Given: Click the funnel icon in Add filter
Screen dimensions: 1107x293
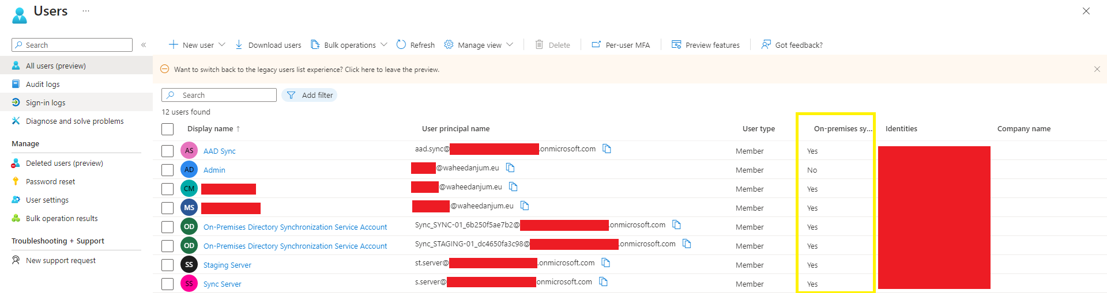Looking at the screenshot, I should (x=291, y=95).
